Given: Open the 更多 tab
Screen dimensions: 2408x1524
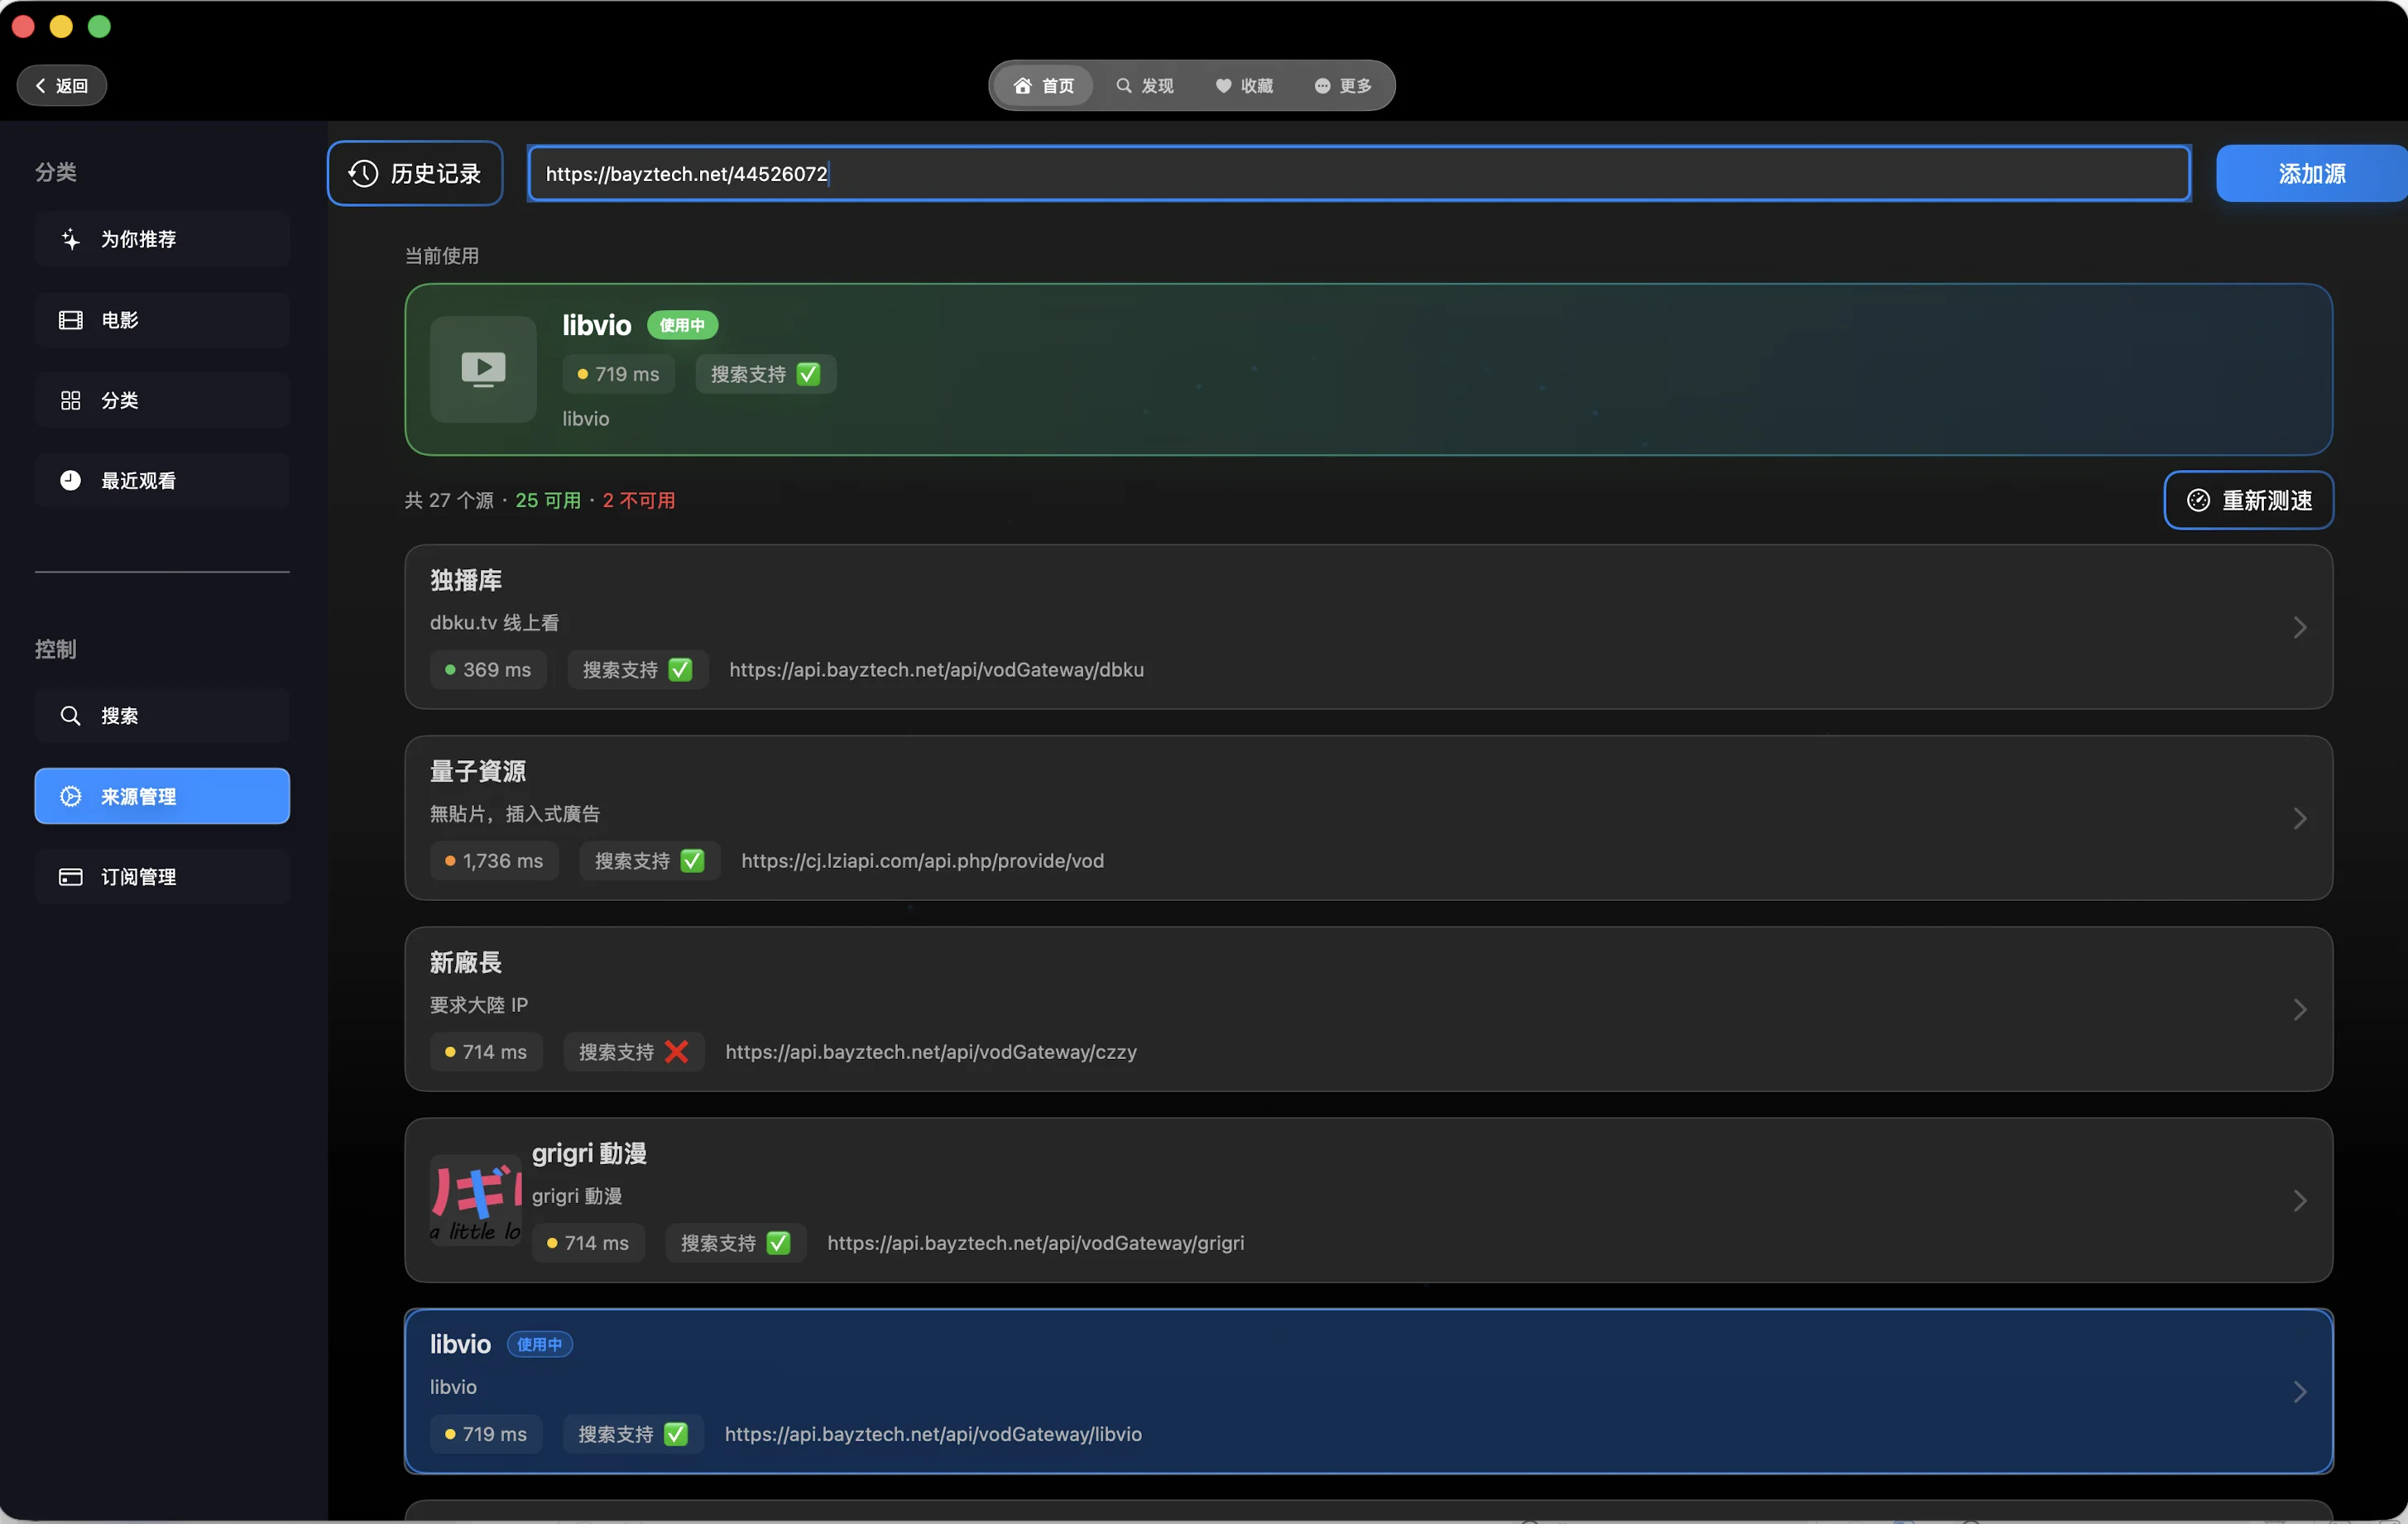Looking at the screenshot, I should point(1343,86).
